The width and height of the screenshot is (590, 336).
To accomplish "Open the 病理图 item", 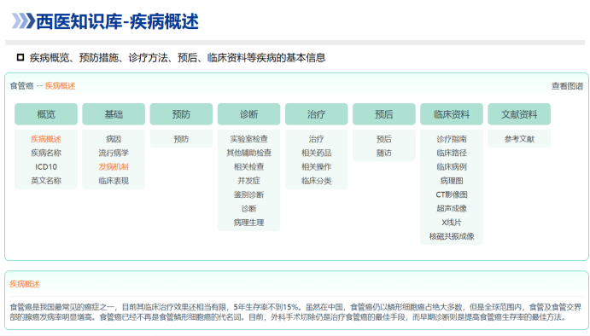I will [x=452, y=181].
